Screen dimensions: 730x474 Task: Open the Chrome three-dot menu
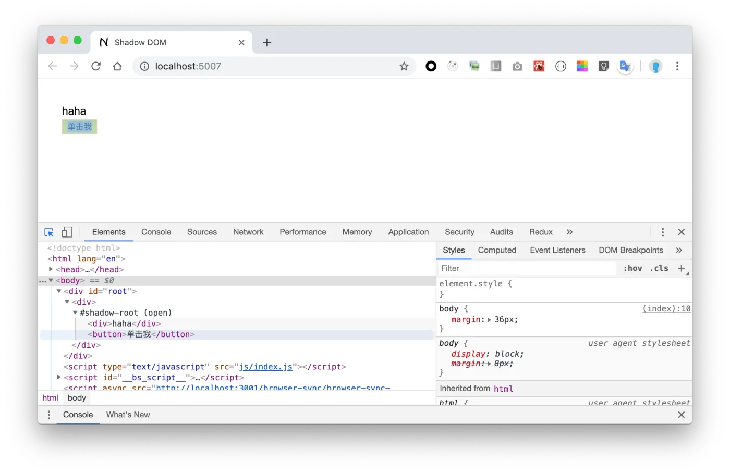point(677,66)
